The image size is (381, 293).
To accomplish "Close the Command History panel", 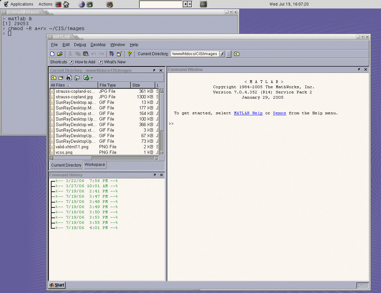I will (x=161, y=175).
